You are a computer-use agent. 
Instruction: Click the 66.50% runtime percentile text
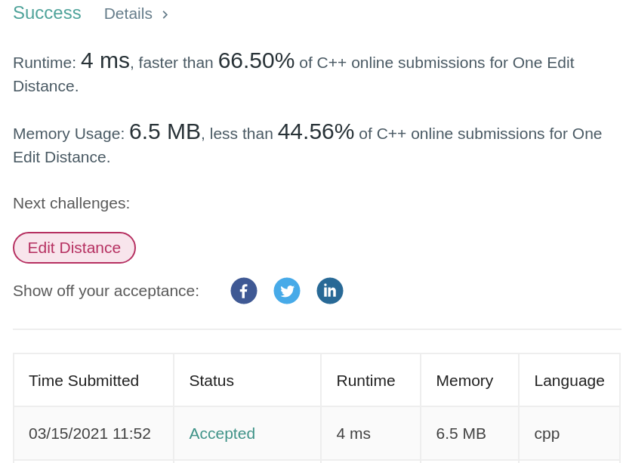(x=256, y=61)
